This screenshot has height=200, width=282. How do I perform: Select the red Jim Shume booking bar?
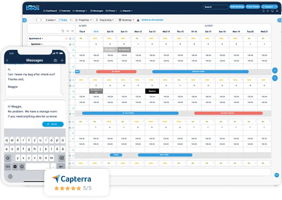(x=116, y=72)
